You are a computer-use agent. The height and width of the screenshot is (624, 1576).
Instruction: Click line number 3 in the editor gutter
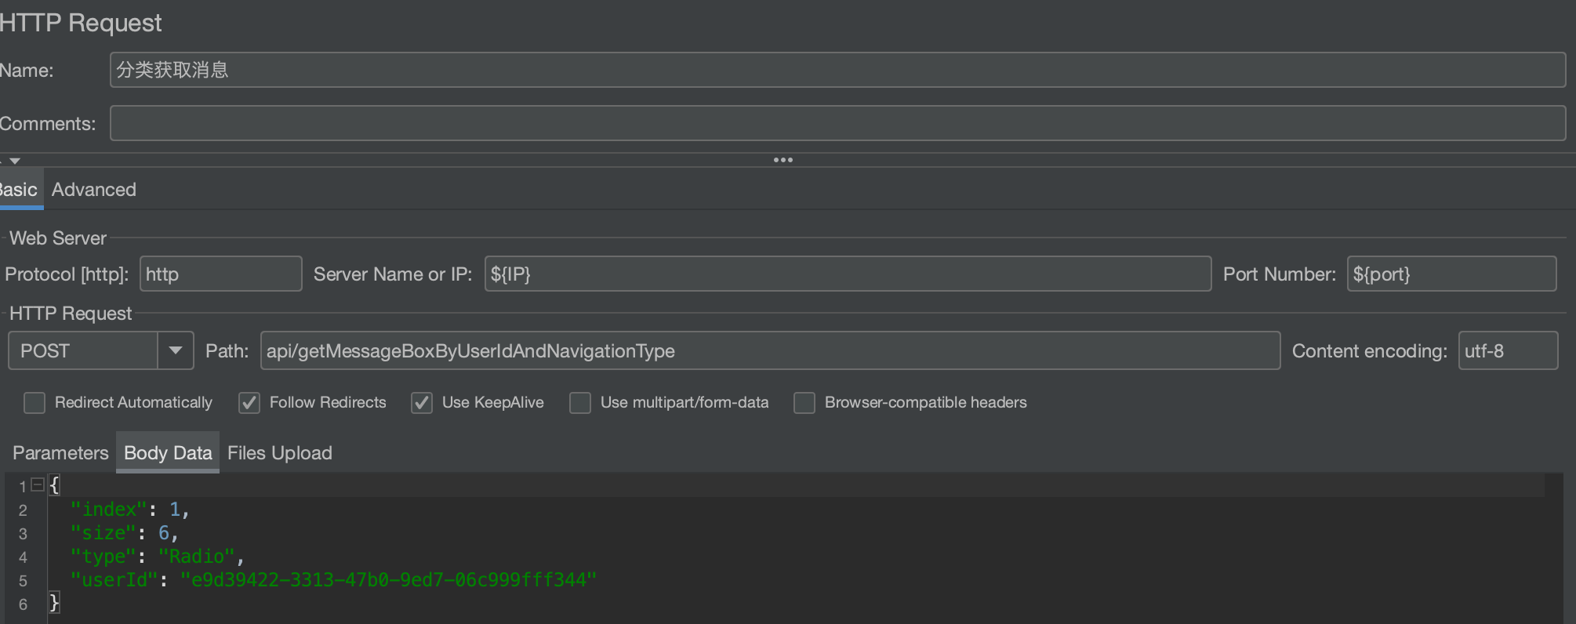point(23,534)
